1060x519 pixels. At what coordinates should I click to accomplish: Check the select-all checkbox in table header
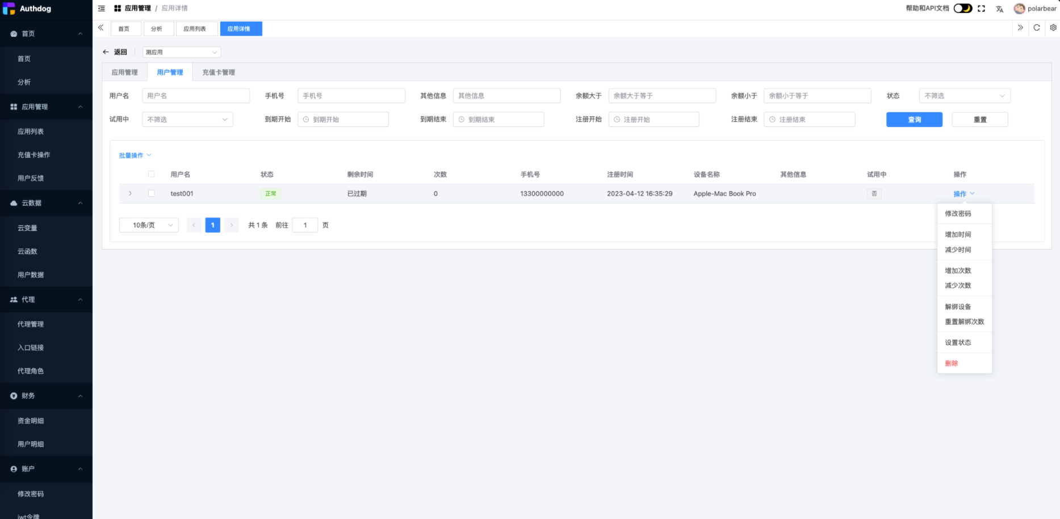click(152, 174)
